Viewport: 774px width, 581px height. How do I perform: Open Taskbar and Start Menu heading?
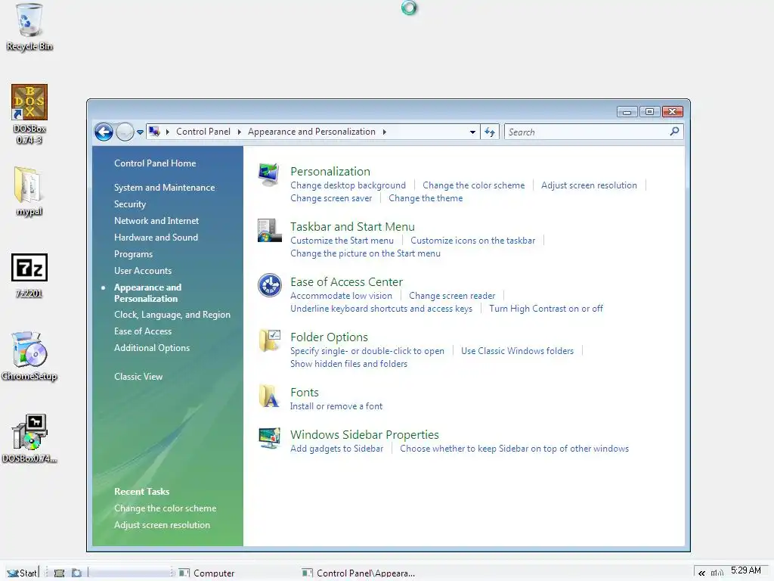352,227
